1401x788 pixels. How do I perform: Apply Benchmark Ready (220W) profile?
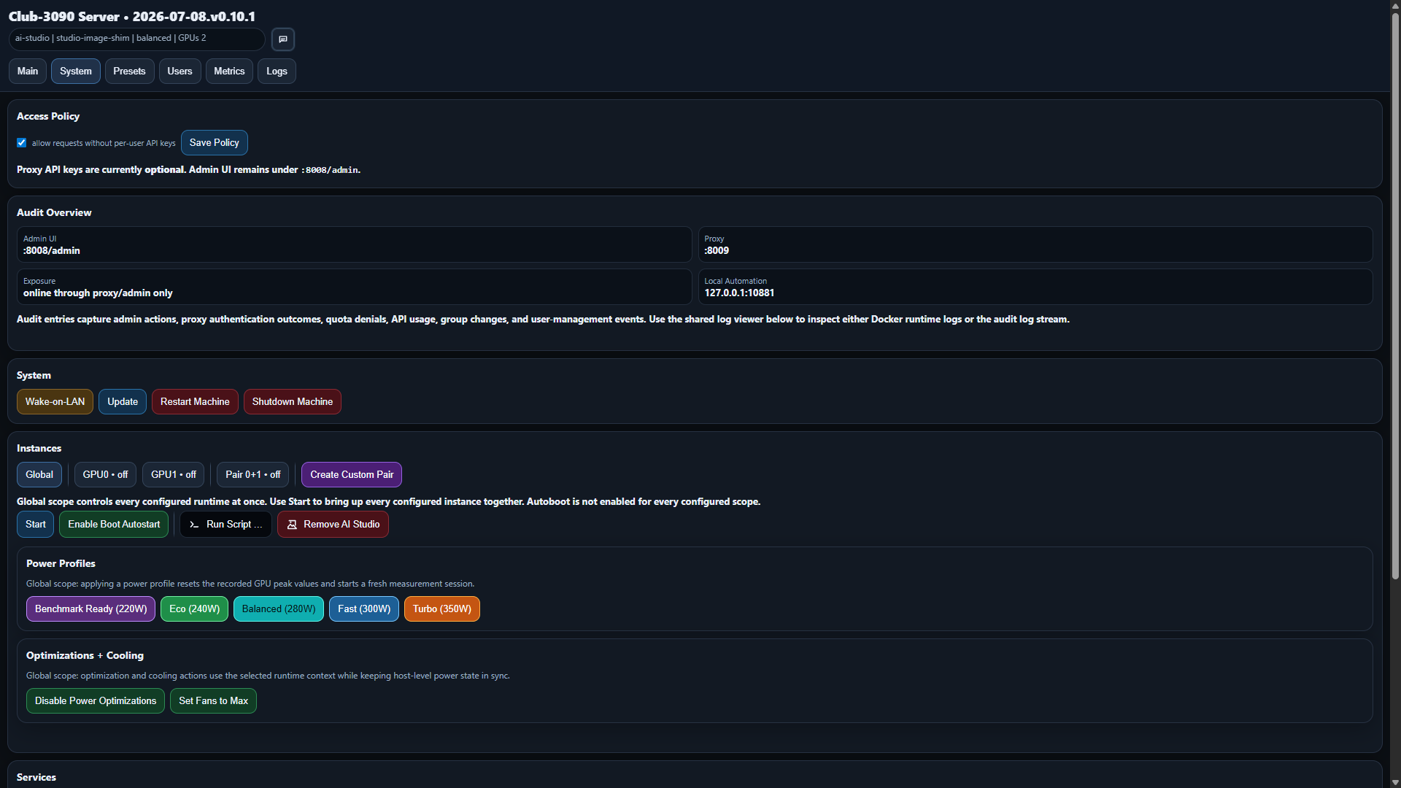(90, 609)
